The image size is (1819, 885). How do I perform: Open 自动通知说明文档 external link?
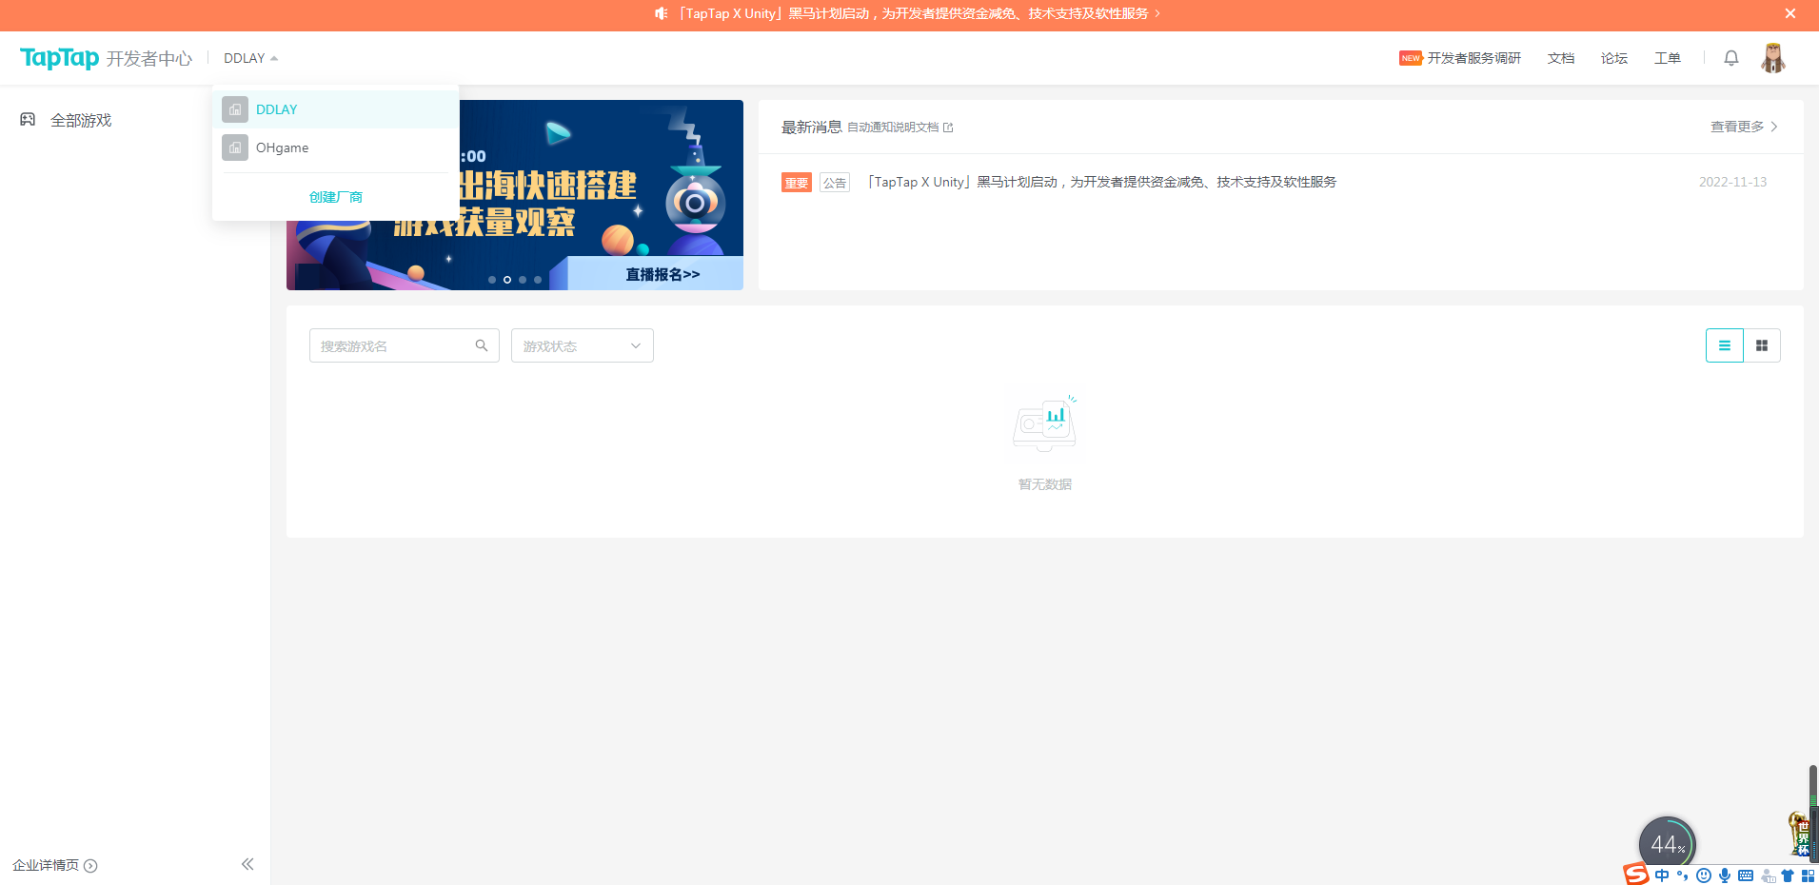coord(900,128)
